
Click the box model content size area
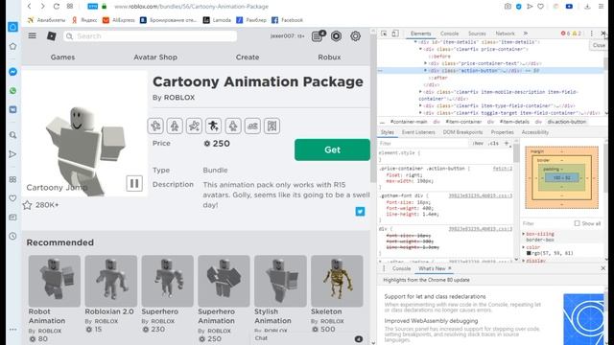tap(562, 177)
